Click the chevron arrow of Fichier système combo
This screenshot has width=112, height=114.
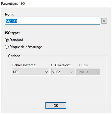point(47,72)
